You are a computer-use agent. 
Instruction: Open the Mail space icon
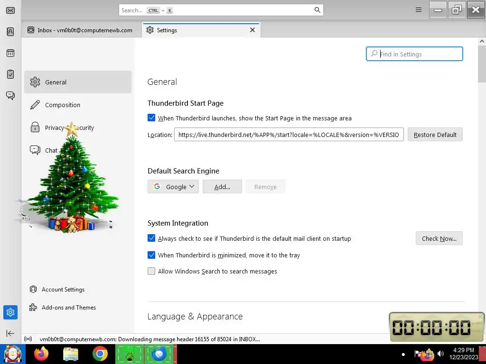[x=10, y=10]
